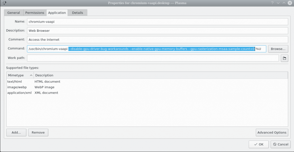This screenshot has width=294, height=152.
Task: Switch to the General tab
Action: tap(13, 13)
